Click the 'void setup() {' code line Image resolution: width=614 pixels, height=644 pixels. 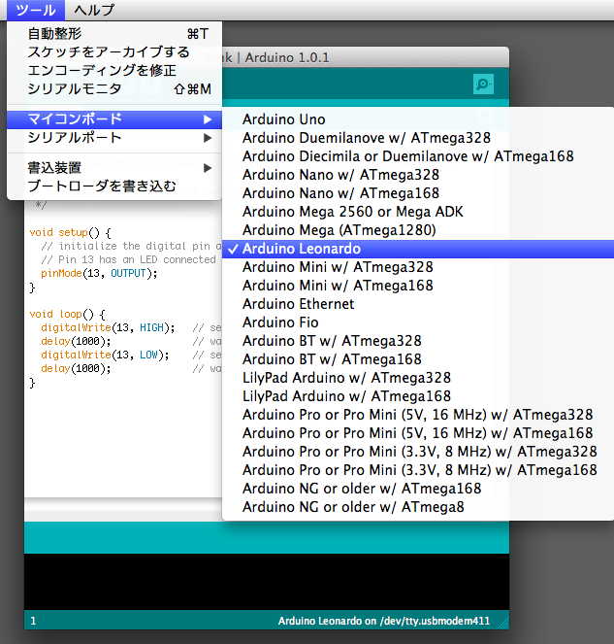70,233
